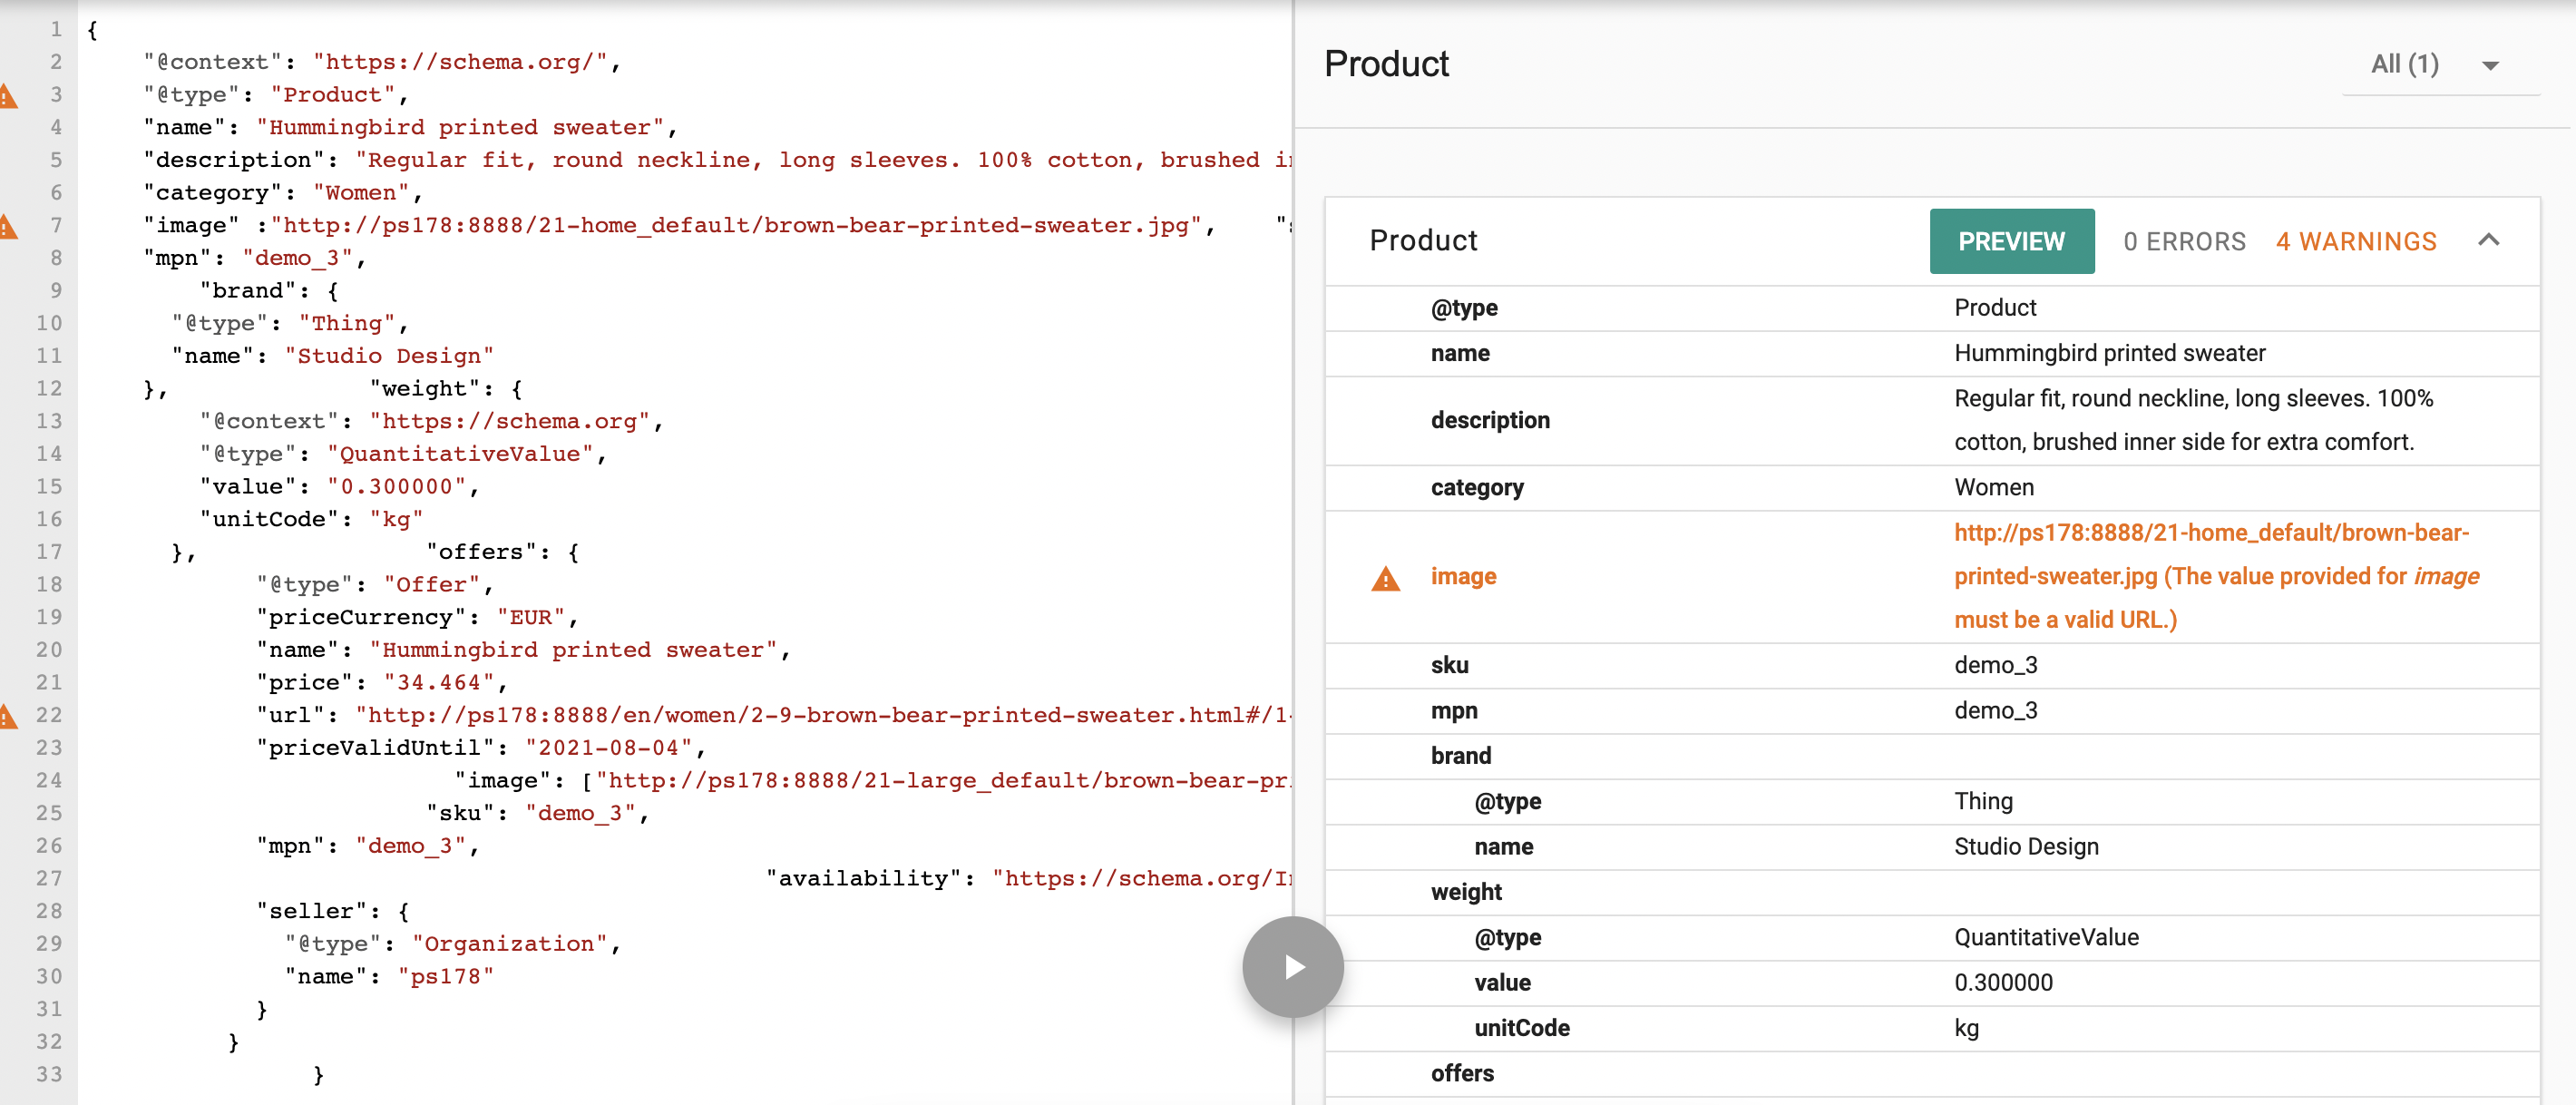This screenshot has width=2576, height=1105.
Task: Click the 0 ERRORS indicator
Action: (x=2183, y=241)
